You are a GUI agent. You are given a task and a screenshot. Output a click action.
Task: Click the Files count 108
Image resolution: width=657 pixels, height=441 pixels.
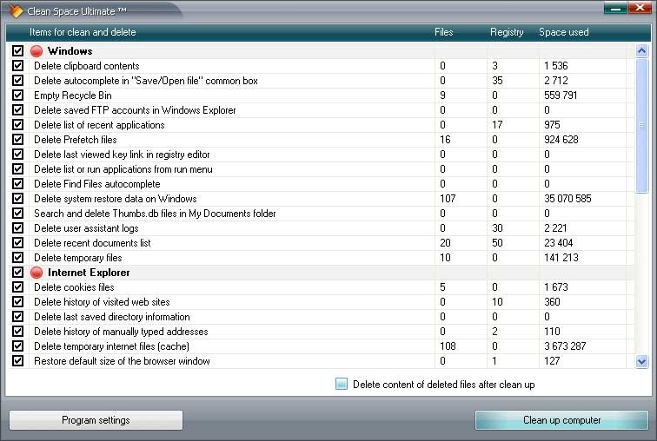448,346
